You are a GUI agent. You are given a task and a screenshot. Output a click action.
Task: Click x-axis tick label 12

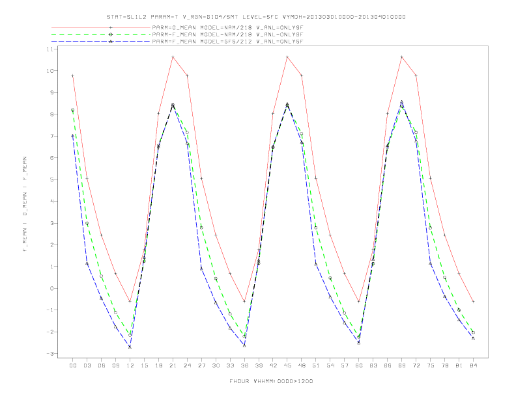pos(130,365)
